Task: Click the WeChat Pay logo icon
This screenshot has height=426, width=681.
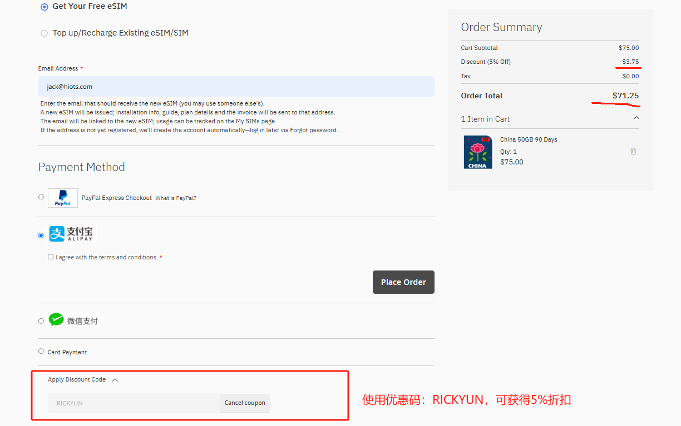Action: (56, 320)
